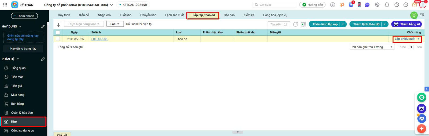
Task: Open the Thực hiện hàng loạt dropdown
Action: (x=84, y=24)
